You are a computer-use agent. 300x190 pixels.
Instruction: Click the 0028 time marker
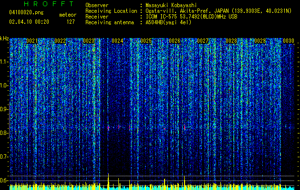231,41
